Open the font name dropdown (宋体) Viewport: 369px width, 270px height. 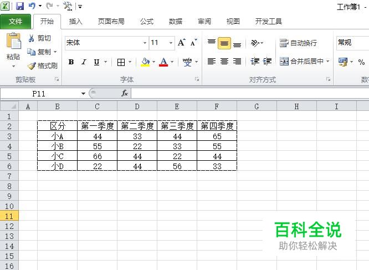(x=145, y=43)
